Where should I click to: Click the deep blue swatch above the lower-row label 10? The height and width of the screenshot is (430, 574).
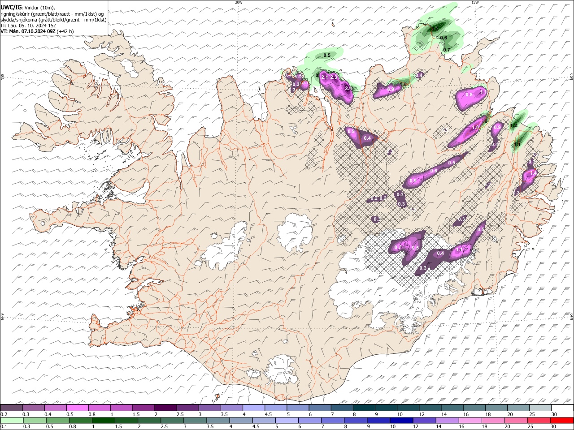pos(401,421)
